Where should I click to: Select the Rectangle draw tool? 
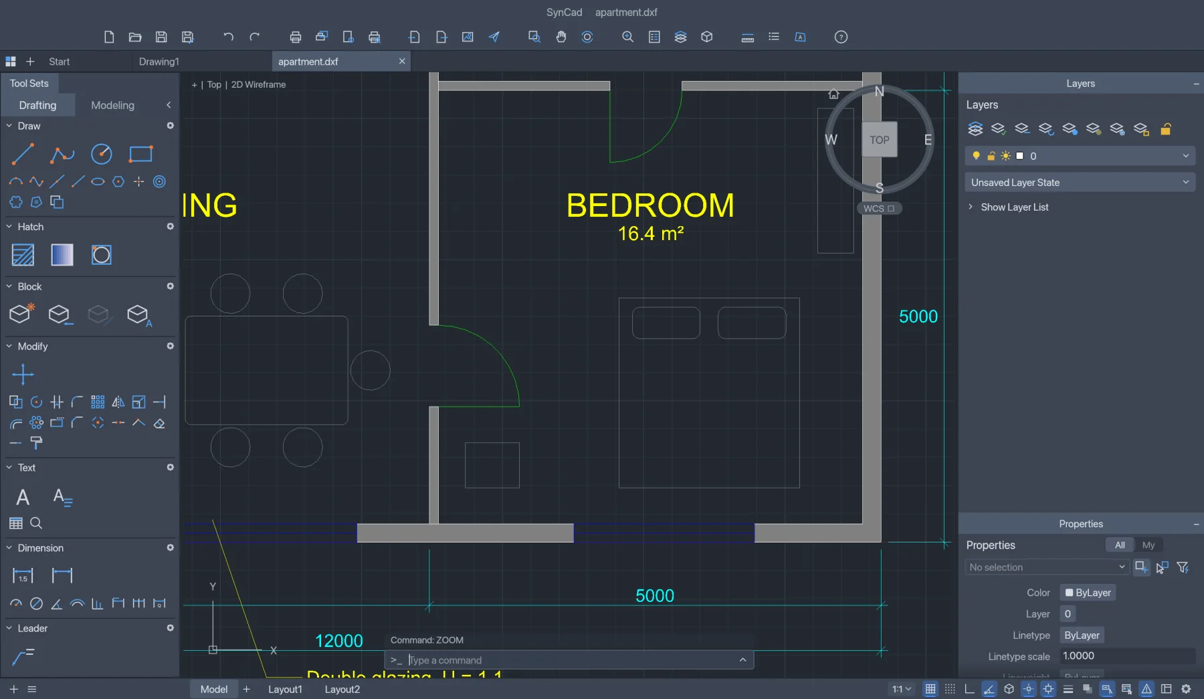point(140,155)
